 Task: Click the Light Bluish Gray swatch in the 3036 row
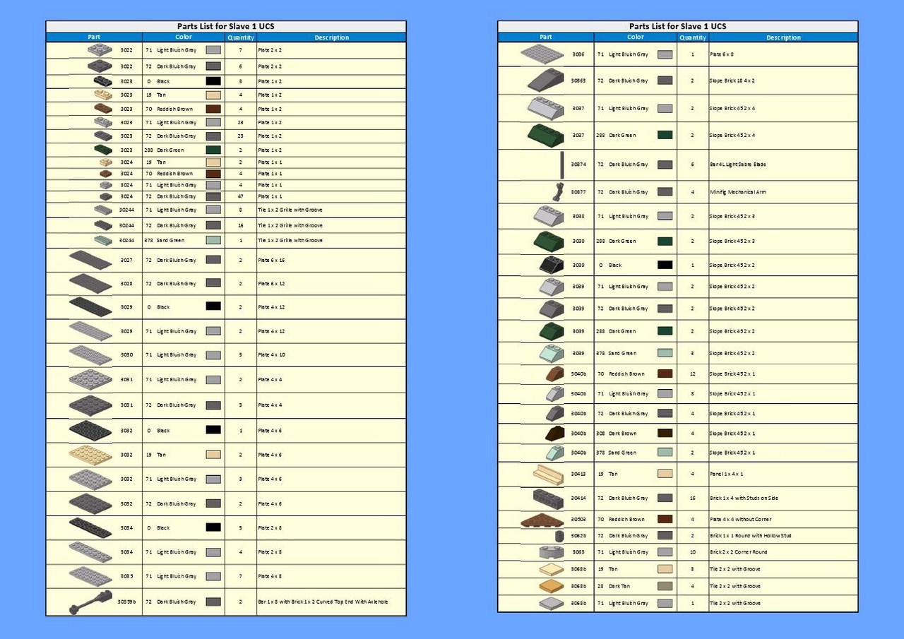(x=665, y=54)
